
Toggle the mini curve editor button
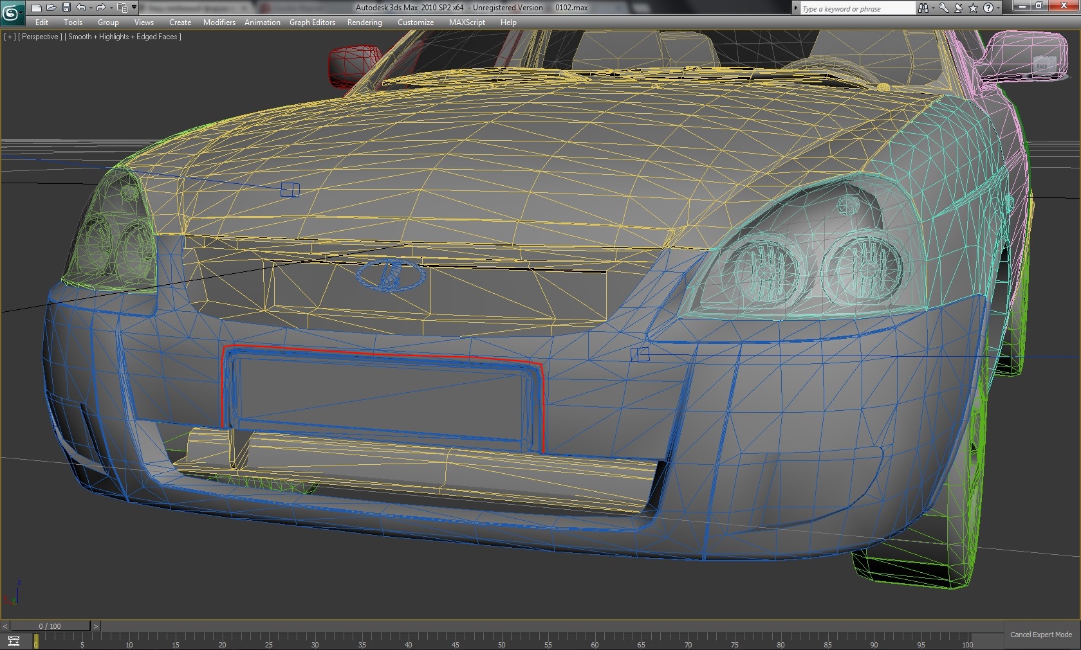(14, 641)
